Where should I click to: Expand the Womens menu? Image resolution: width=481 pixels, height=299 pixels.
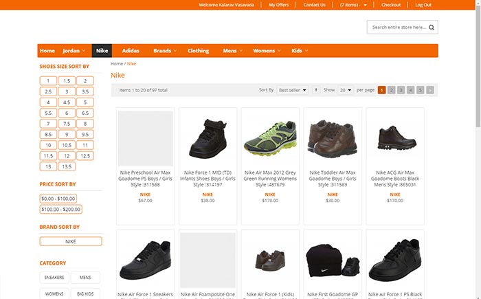click(267, 51)
